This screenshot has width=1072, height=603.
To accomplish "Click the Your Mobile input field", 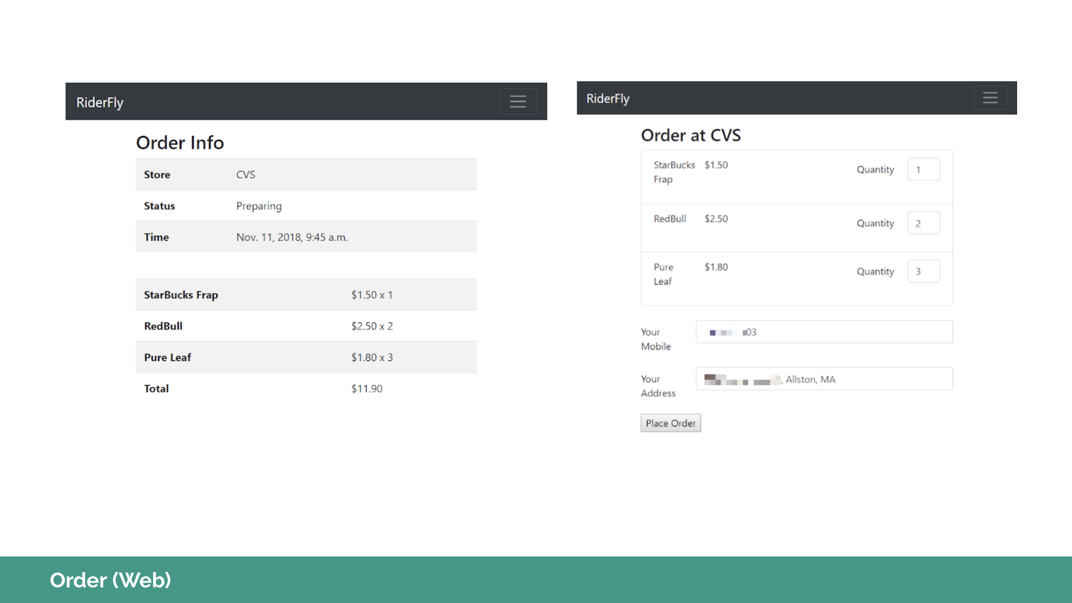I will click(824, 332).
